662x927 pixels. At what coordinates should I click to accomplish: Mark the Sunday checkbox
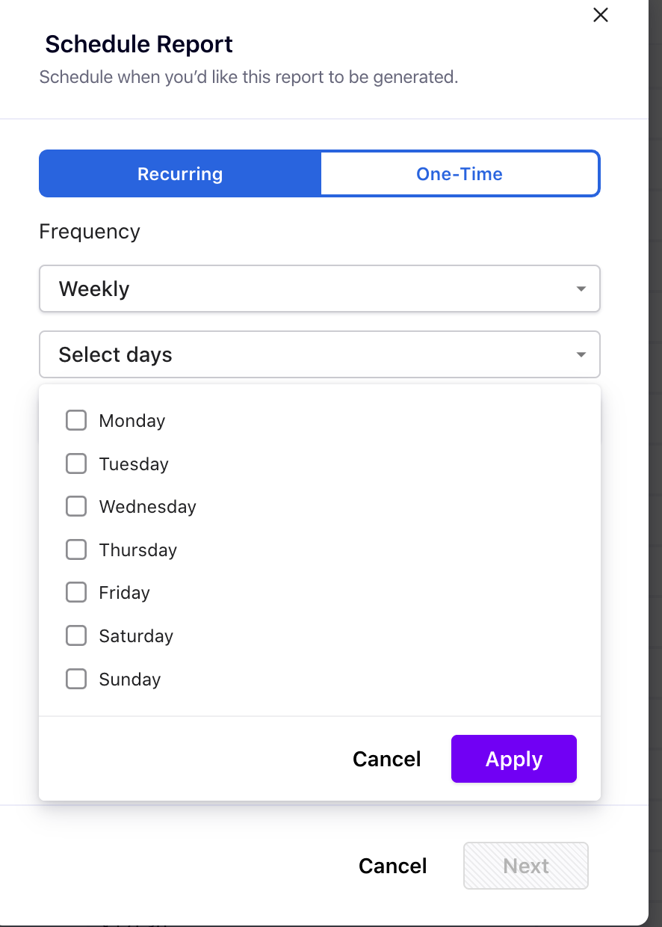point(76,680)
